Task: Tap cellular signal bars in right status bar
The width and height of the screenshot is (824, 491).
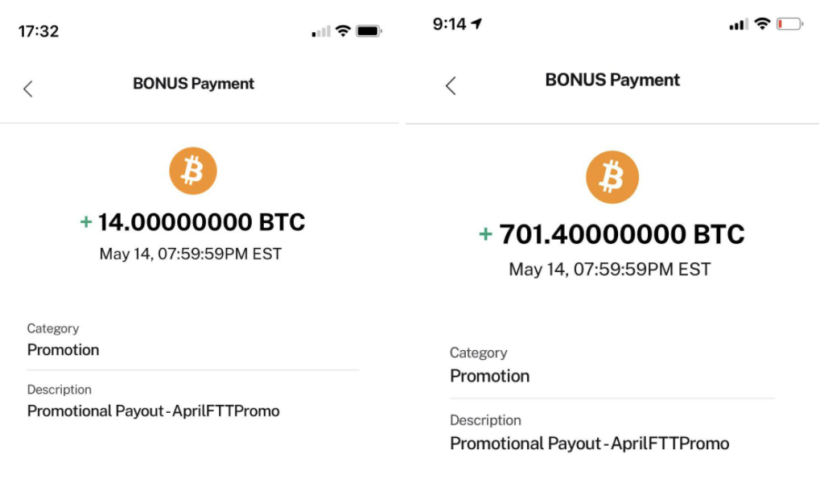Action: 739,24
